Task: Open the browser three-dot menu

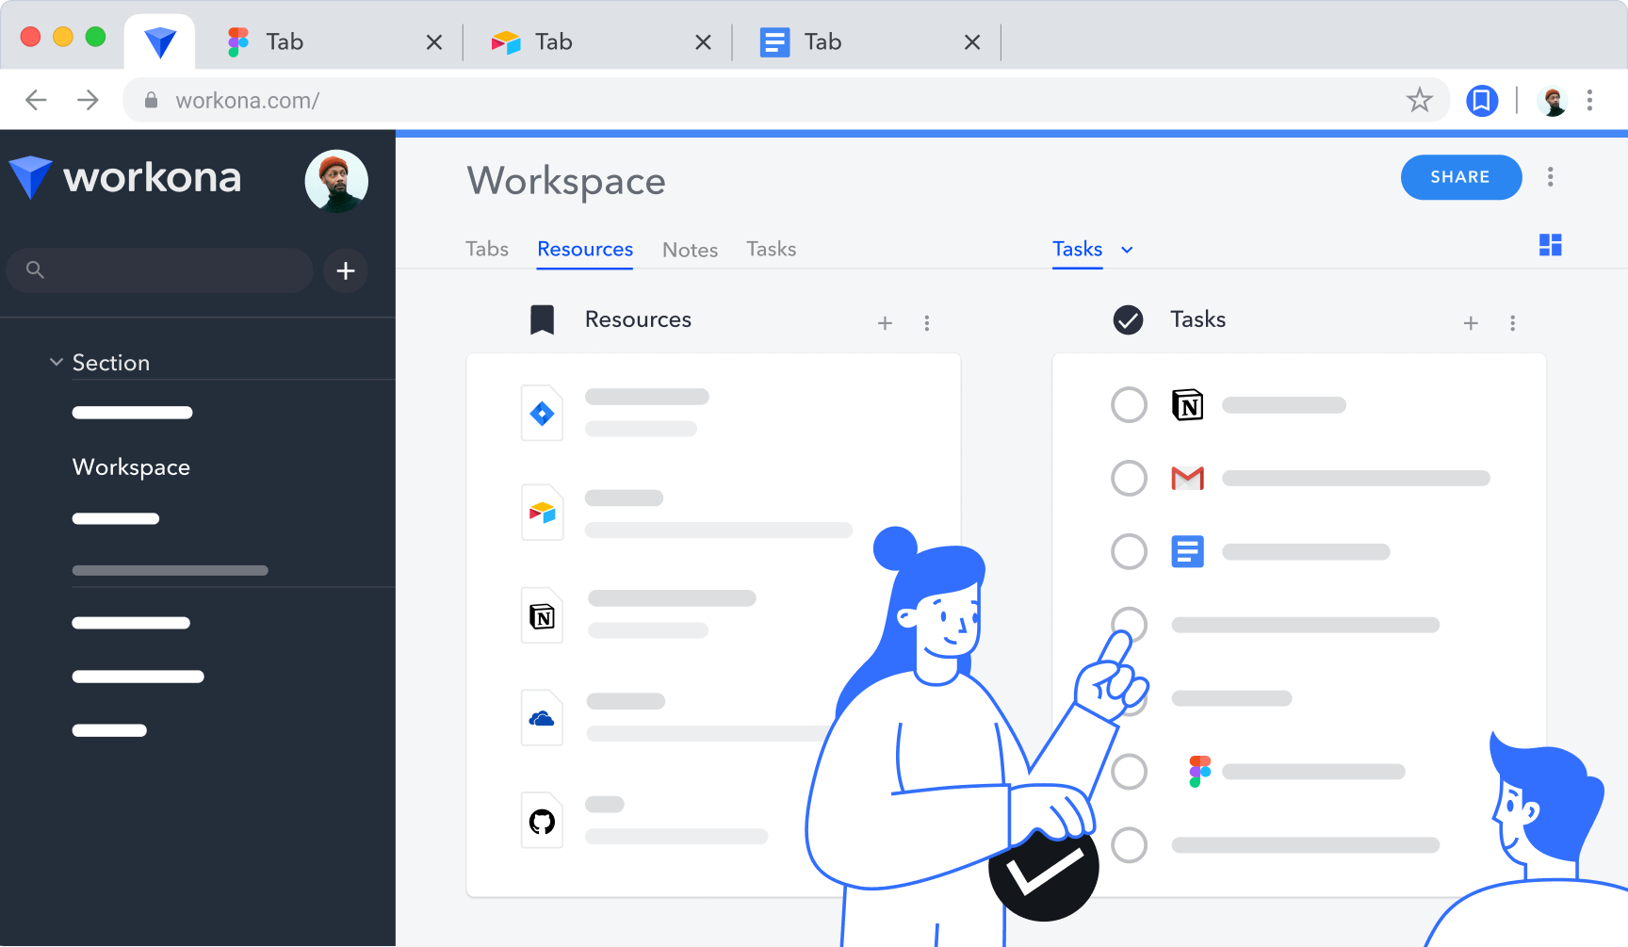Action: tap(1589, 100)
